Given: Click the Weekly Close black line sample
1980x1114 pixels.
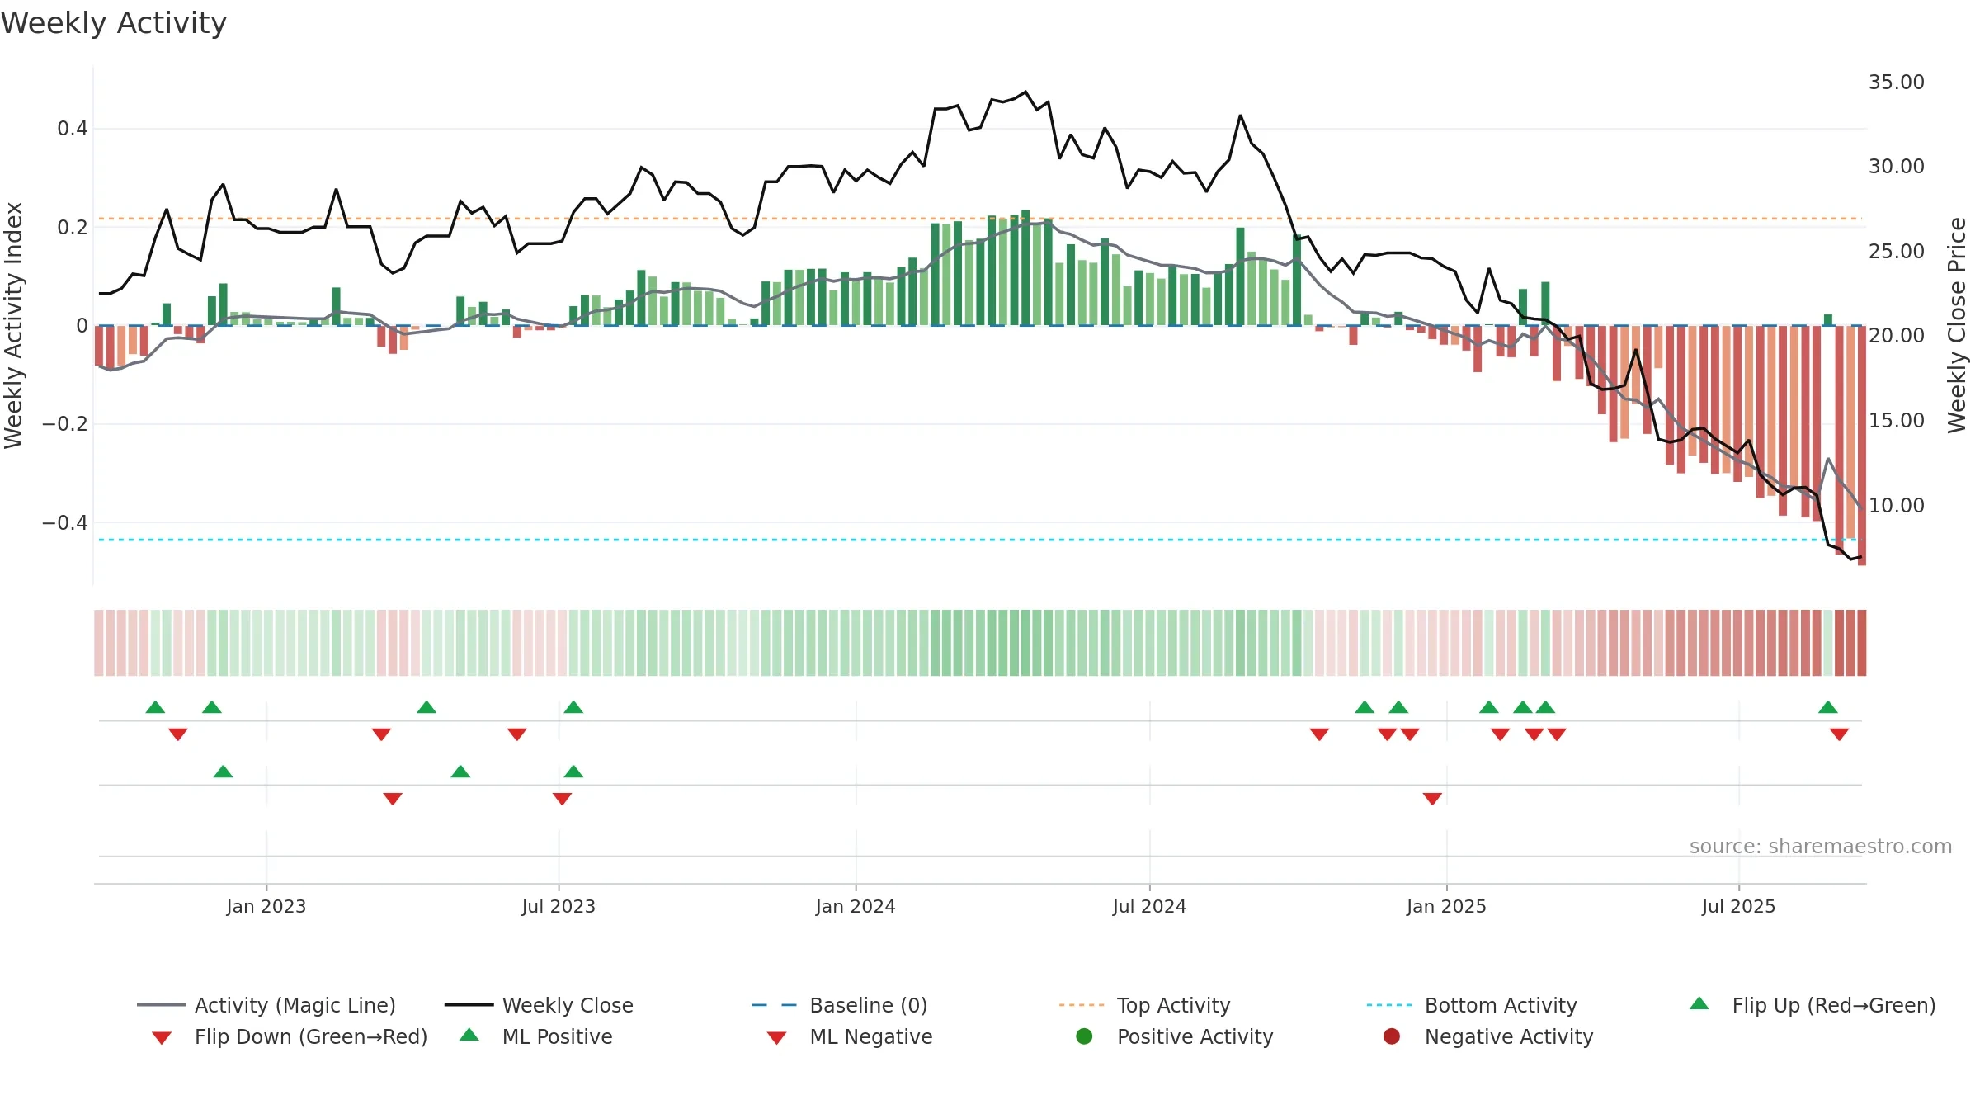Looking at the screenshot, I should [x=469, y=1005].
